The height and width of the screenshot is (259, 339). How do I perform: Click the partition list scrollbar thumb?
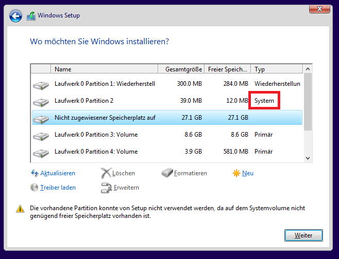pyautogui.click(x=308, y=102)
